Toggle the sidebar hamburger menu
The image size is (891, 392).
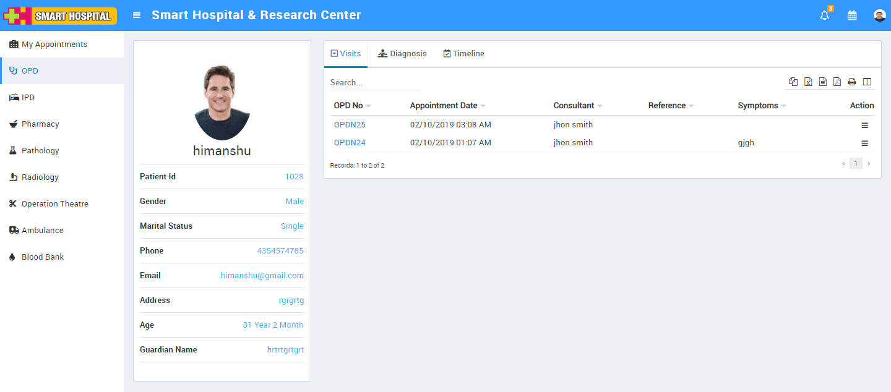pyautogui.click(x=137, y=15)
